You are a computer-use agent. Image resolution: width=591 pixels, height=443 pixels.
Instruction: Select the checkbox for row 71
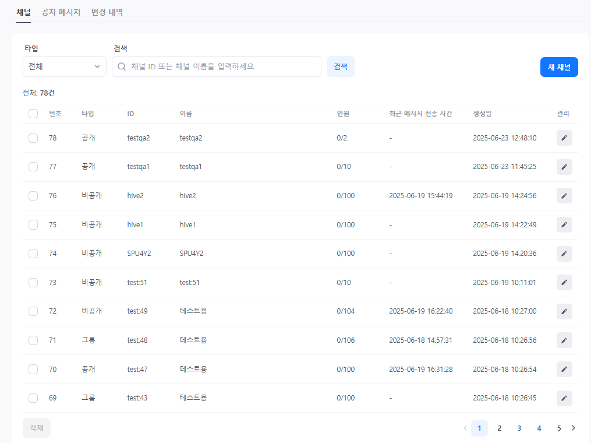click(x=33, y=340)
